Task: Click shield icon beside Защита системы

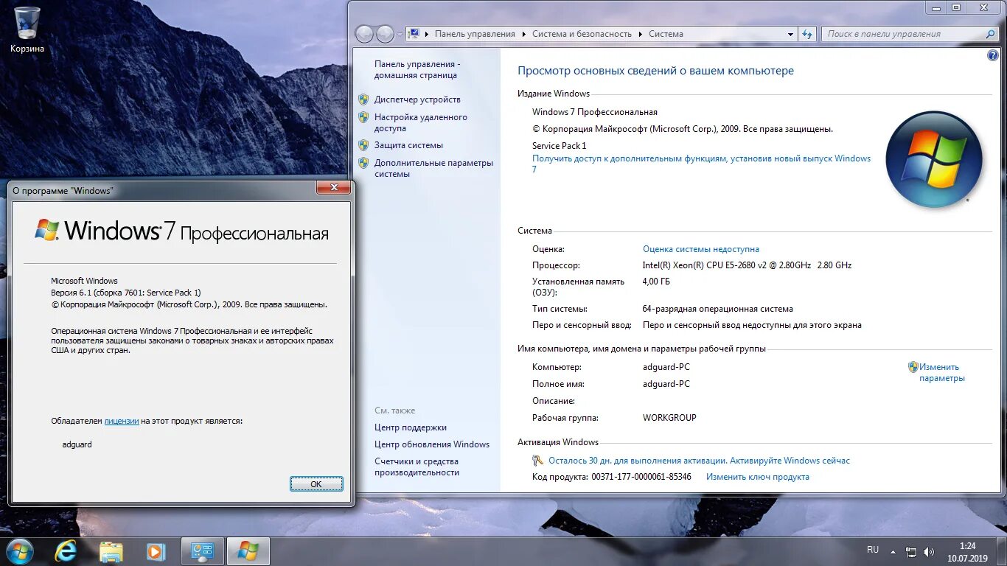Action: click(363, 145)
